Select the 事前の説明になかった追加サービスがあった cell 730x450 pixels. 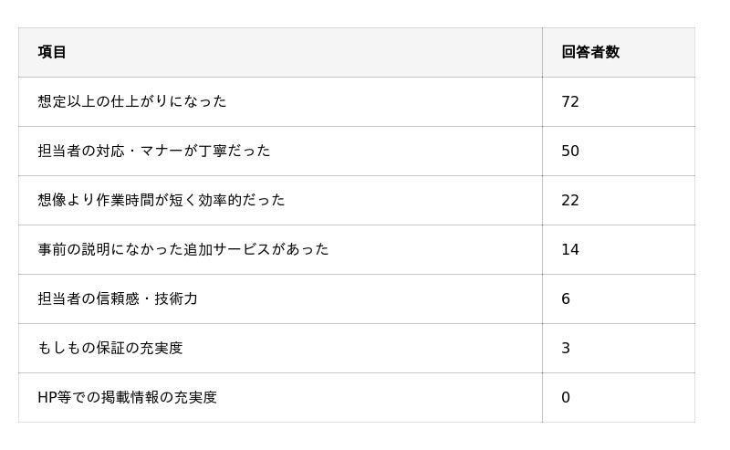pos(183,249)
